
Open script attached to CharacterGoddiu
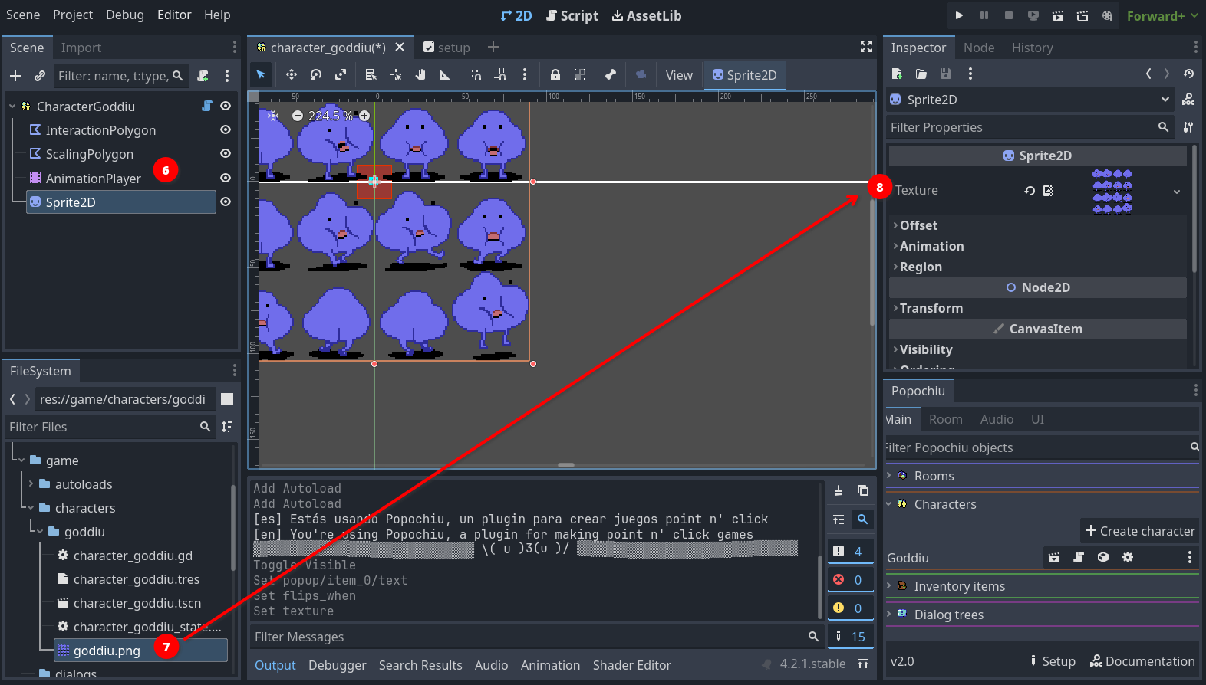pos(207,106)
